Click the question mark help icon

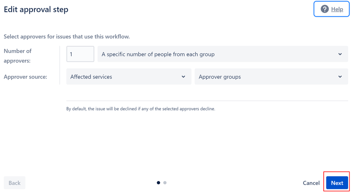coord(324,9)
